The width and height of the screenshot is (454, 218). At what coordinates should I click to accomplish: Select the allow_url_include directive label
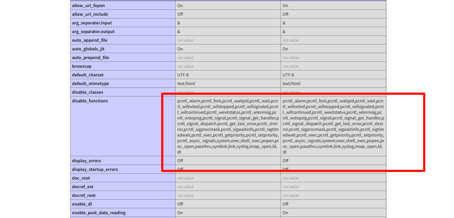[x=90, y=14]
